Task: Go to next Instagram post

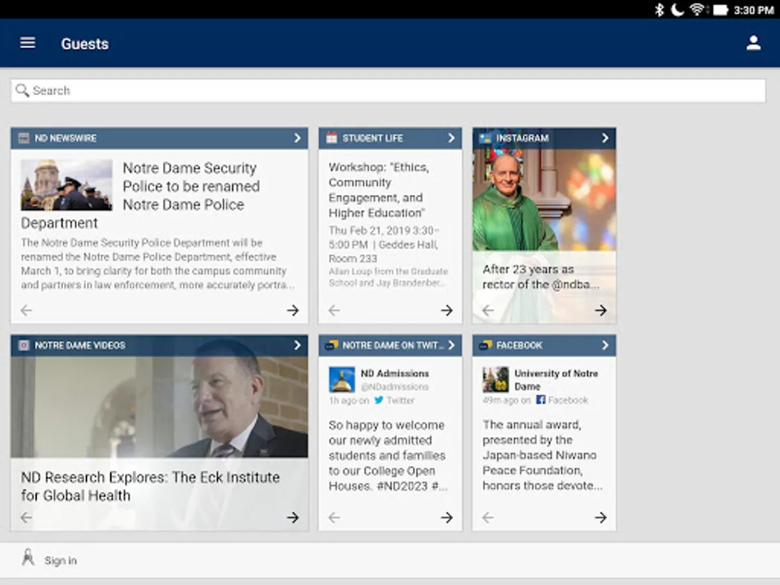Action: pyautogui.click(x=601, y=311)
